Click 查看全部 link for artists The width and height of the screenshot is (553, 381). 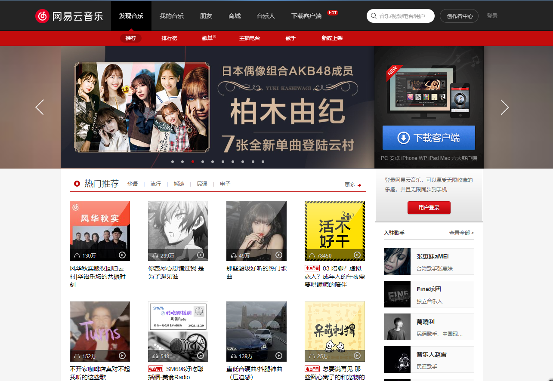tap(461, 233)
